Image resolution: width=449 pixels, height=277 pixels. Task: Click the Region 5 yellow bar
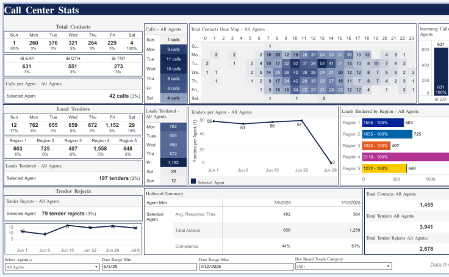(x=384, y=168)
